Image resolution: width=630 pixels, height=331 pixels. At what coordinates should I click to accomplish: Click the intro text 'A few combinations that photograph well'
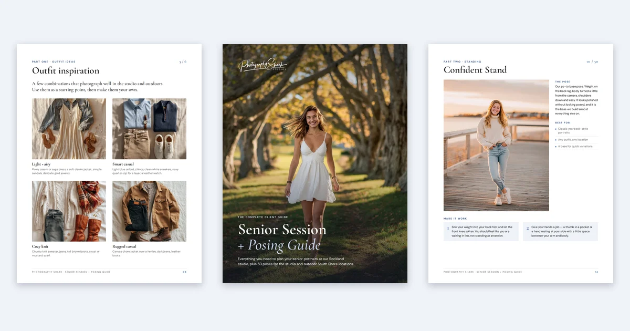point(98,87)
